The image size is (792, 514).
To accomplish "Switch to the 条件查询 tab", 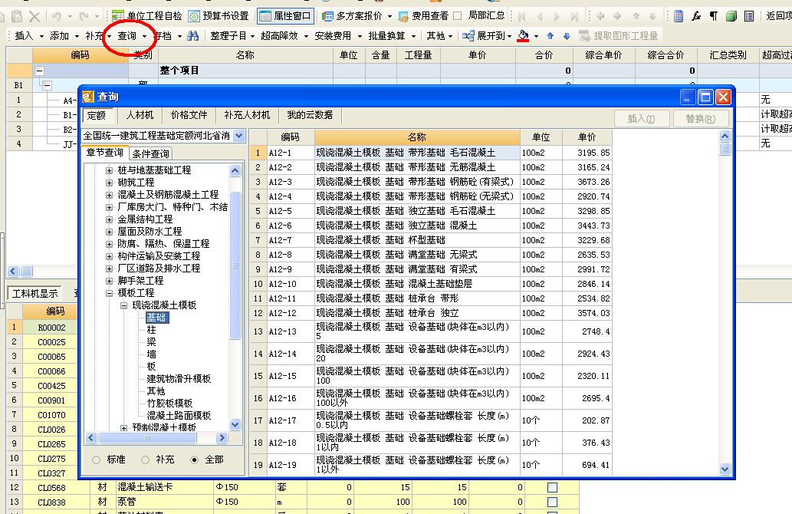I will [150, 153].
